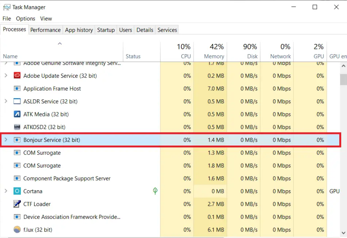Toggle the sort arrow above Name column

pyautogui.click(x=60, y=44)
